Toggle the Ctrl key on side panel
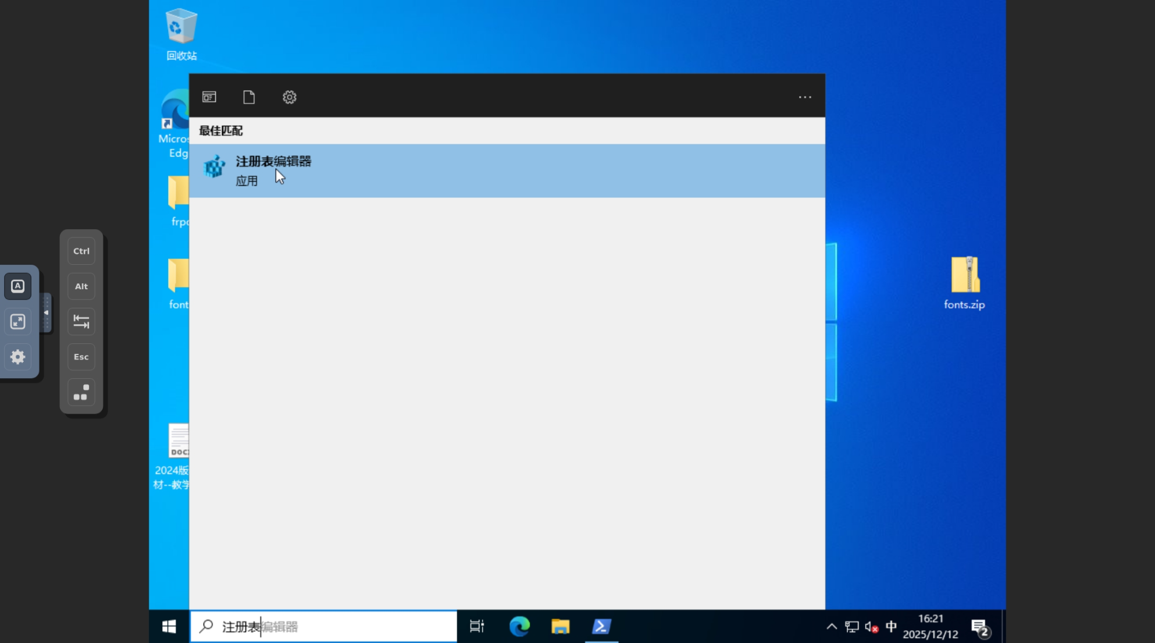Image resolution: width=1155 pixels, height=643 pixels. [x=81, y=251]
